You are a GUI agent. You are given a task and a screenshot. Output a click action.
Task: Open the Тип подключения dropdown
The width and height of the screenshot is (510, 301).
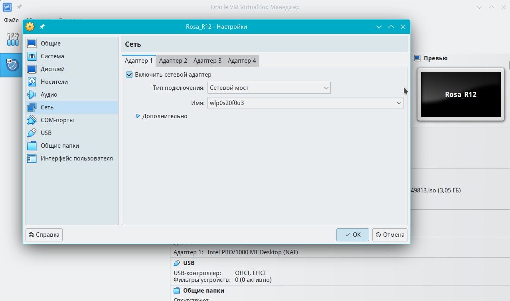click(x=269, y=88)
